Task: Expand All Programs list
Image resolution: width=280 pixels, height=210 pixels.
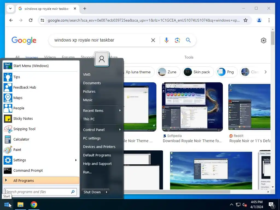Action: (x=41, y=180)
